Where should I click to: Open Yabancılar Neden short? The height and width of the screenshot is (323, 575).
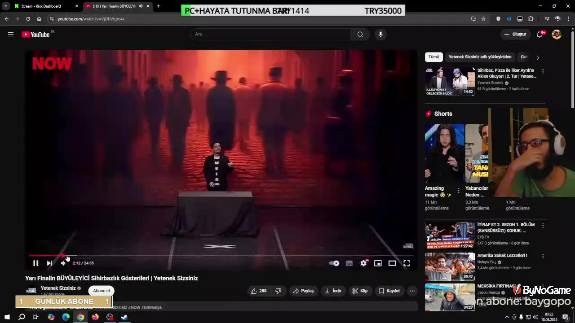477,153
